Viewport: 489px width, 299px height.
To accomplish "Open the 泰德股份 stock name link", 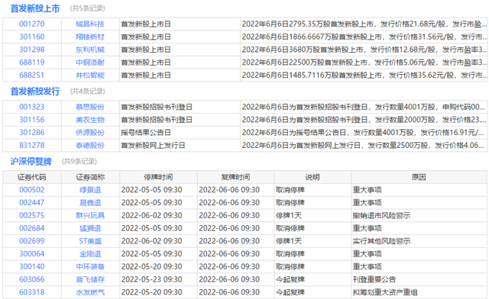I will (90, 145).
